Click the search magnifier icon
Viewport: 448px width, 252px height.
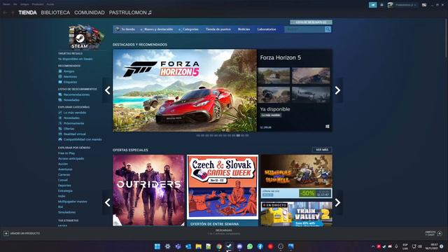point(328,29)
